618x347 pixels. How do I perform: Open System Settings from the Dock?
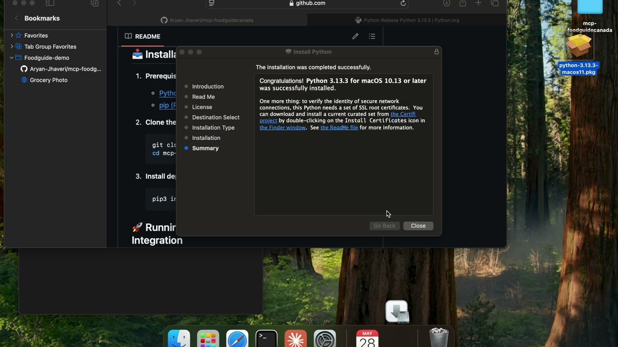tap(324, 339)
